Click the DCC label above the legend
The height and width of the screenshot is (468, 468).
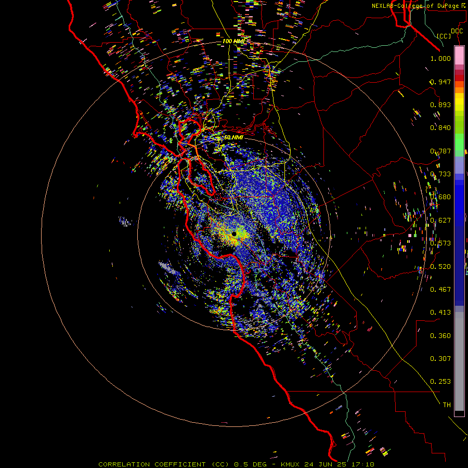click(457, 31)
